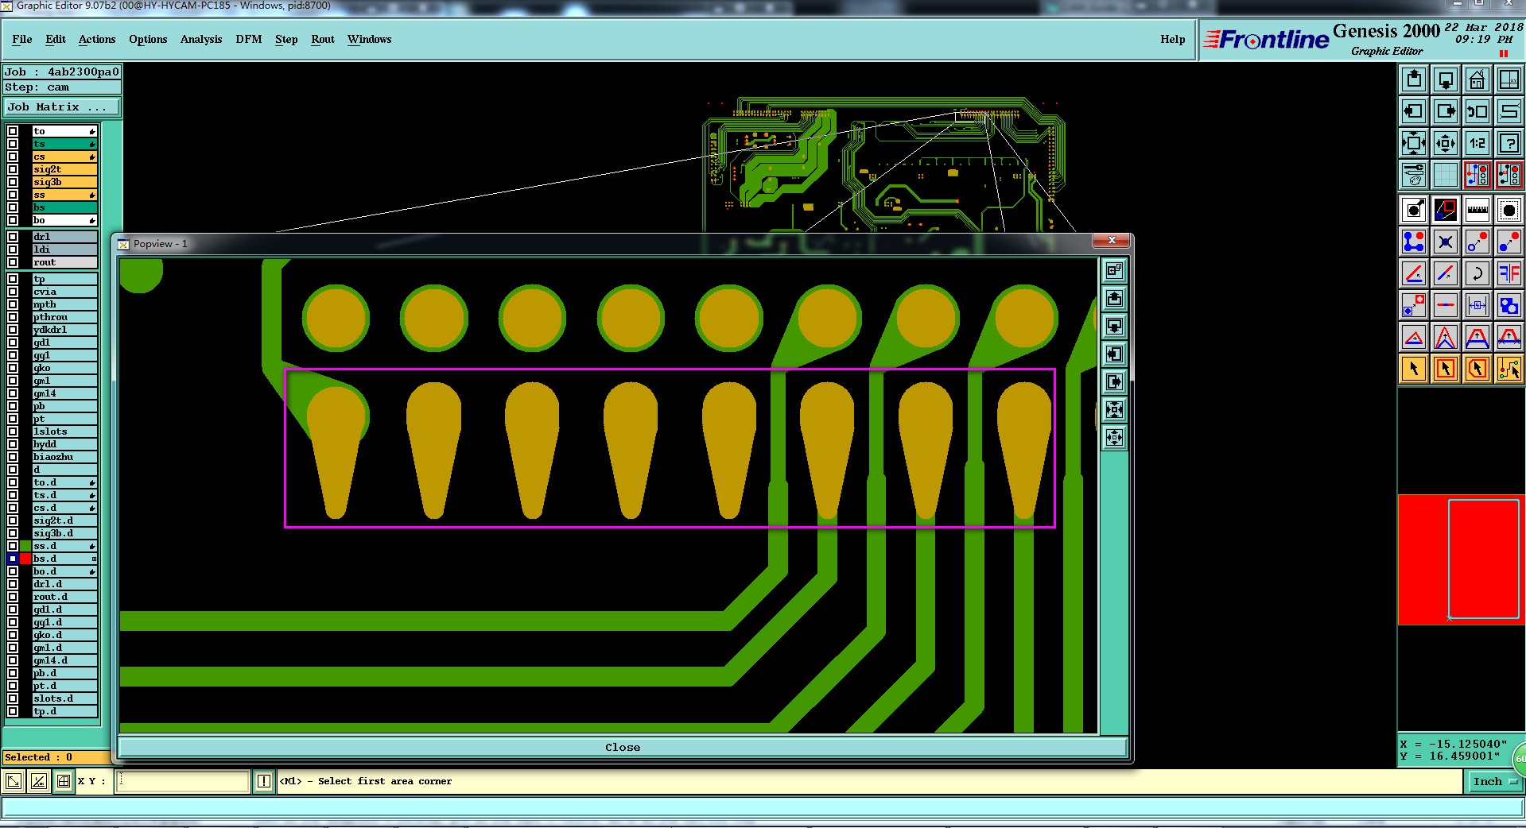This screenshot has width=1526, height=828.
Task: Click the zoom out shrink icon
Action: pos(1446,143)
